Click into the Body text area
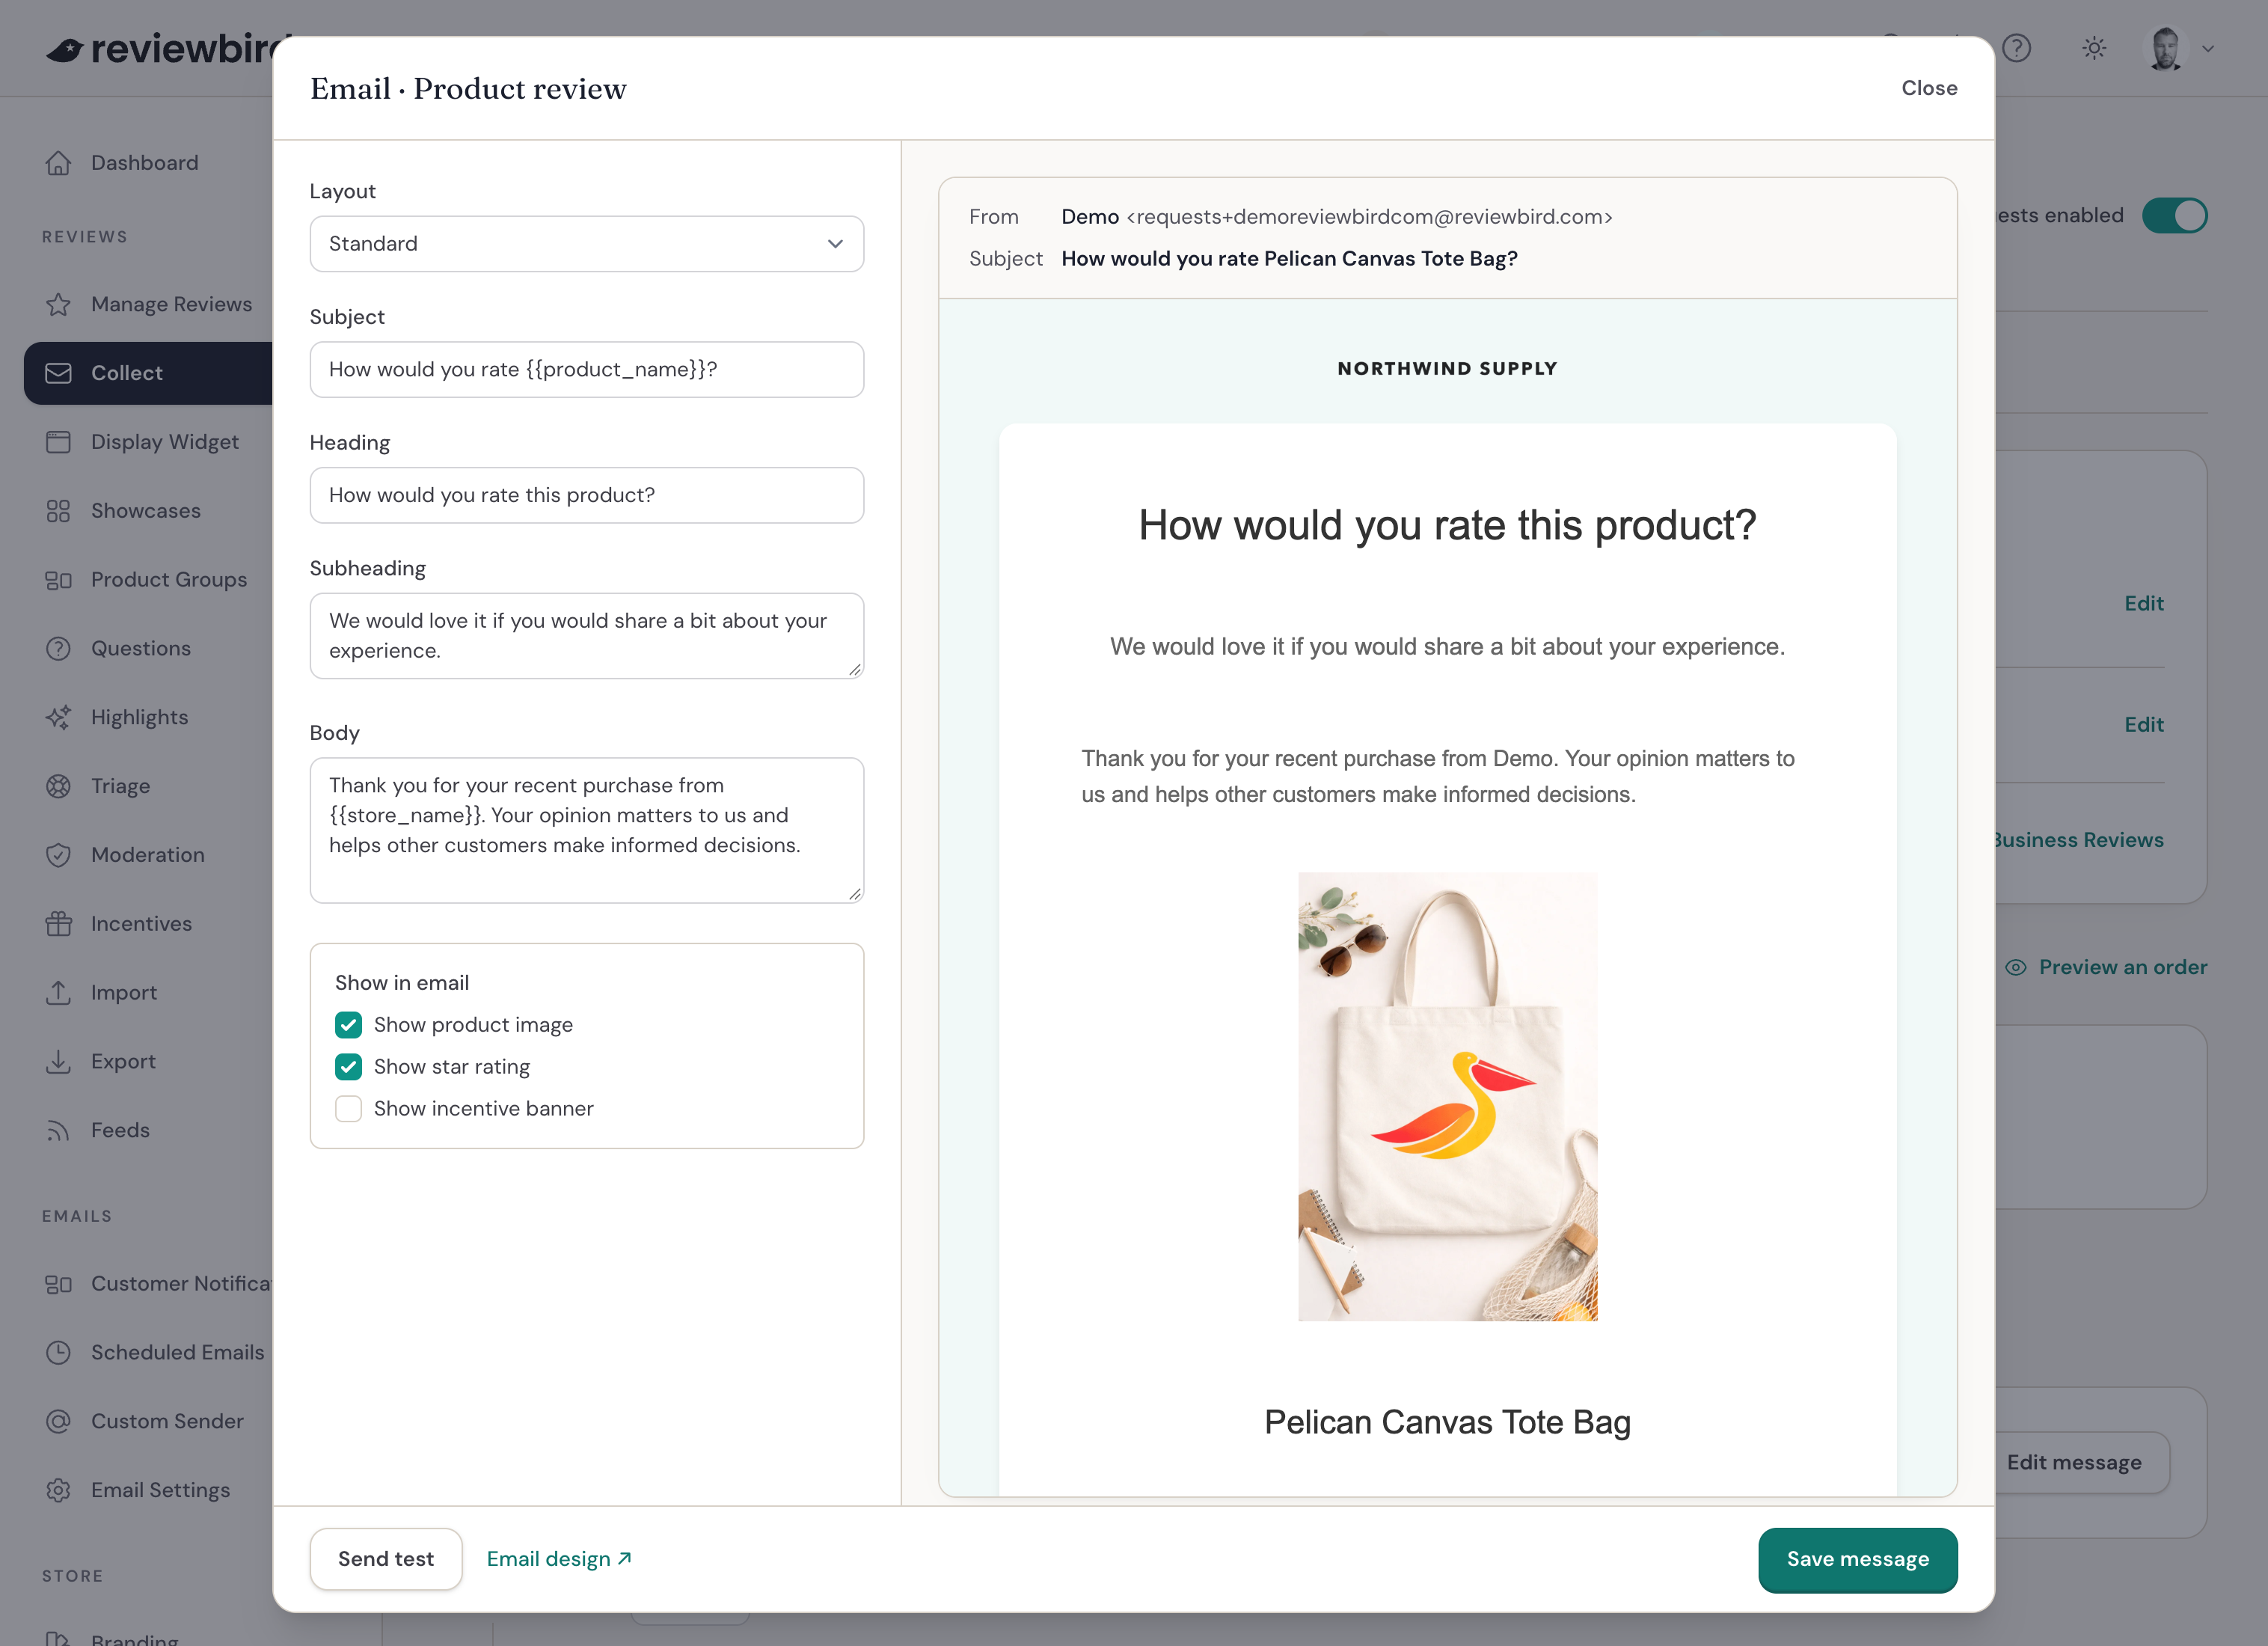The width and height of the screenshot is (2268, 1646). 587,831
